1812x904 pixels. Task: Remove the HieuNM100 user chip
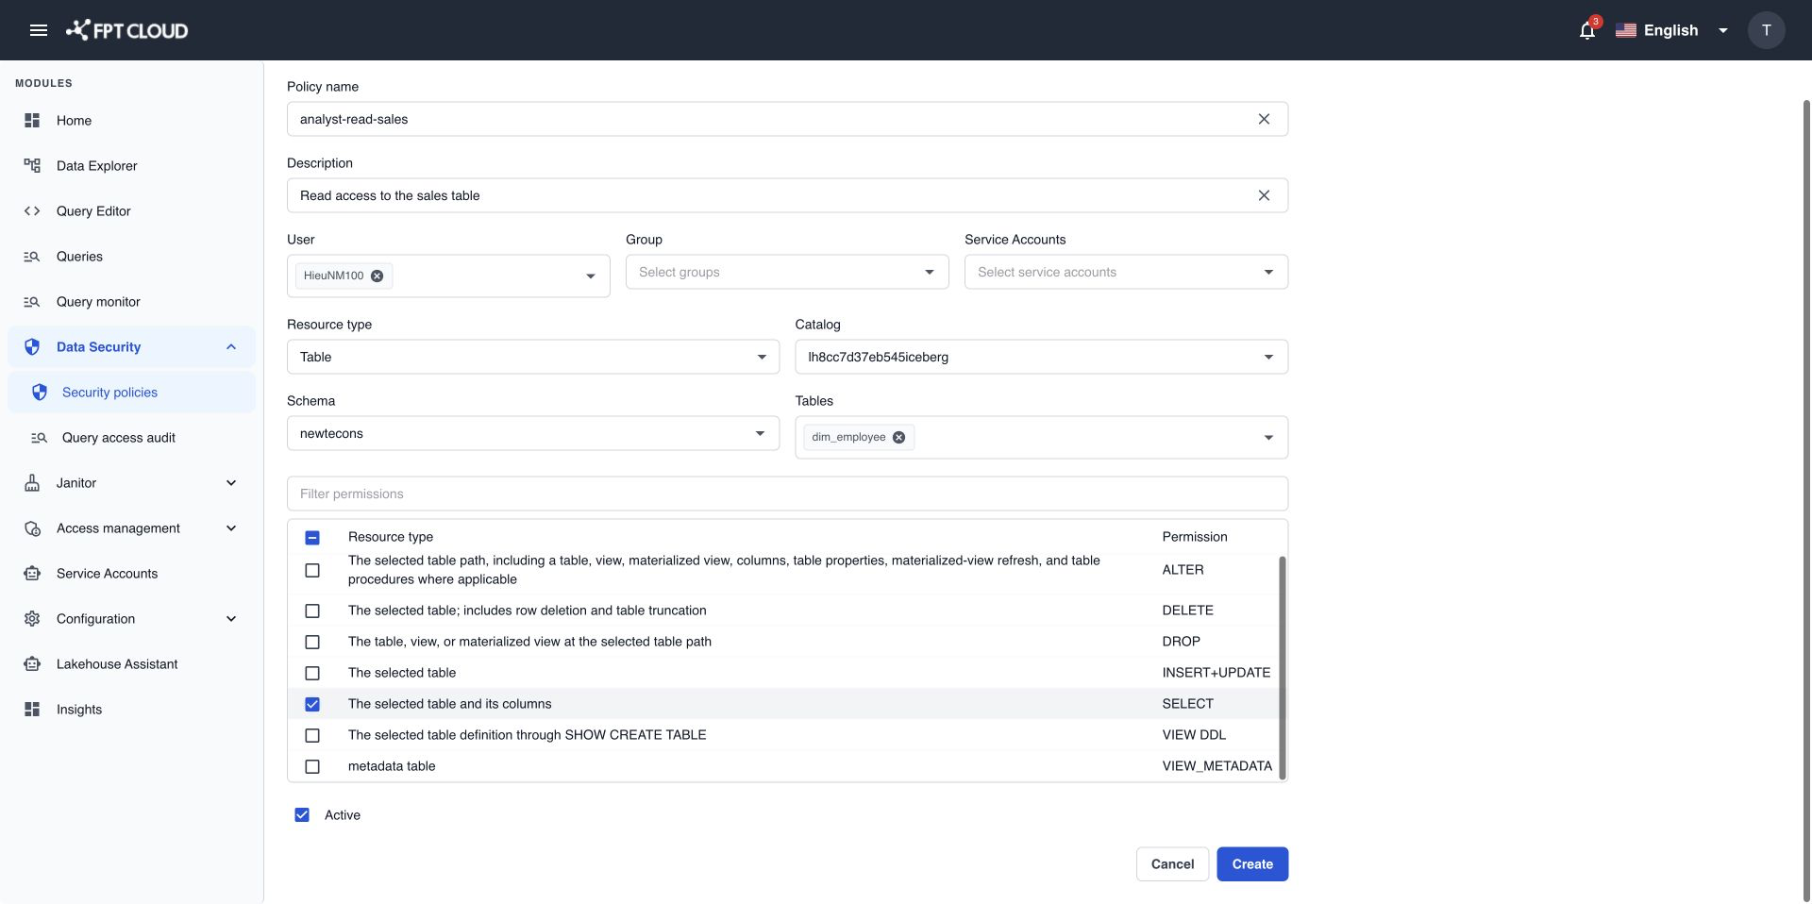click(377, 276)
